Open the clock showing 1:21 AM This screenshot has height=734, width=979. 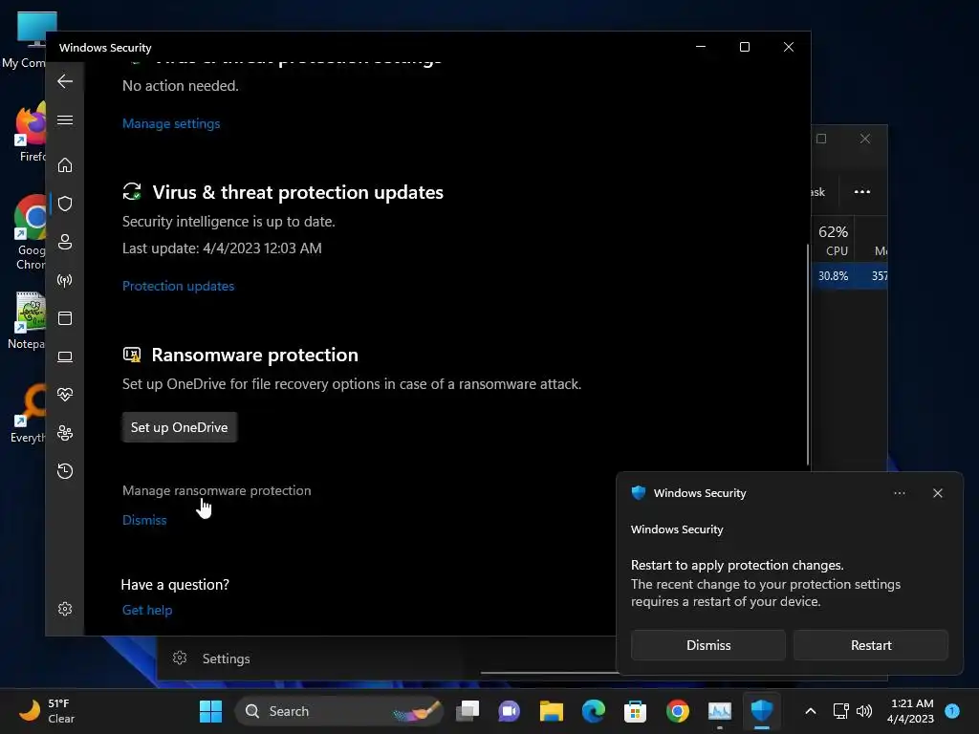pos(910,711)
